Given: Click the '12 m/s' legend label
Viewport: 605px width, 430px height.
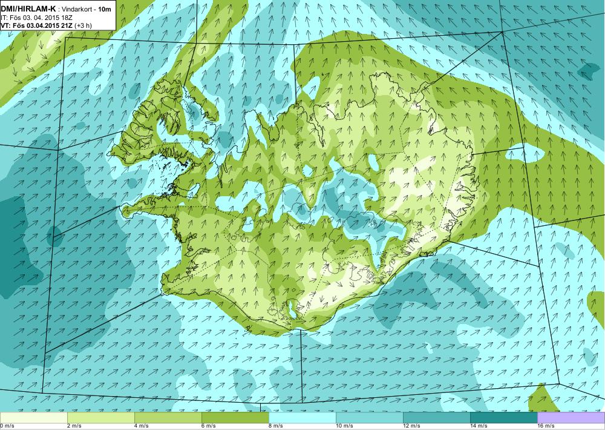Looking at the screenshot, I should click(411, 426).
